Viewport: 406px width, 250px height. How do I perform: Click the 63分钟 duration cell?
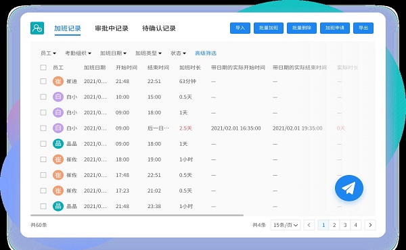(187, 81)
